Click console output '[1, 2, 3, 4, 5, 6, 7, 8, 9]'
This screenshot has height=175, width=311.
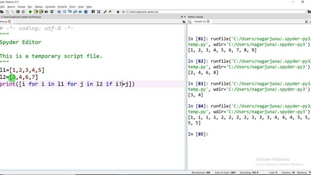point(222,50)
